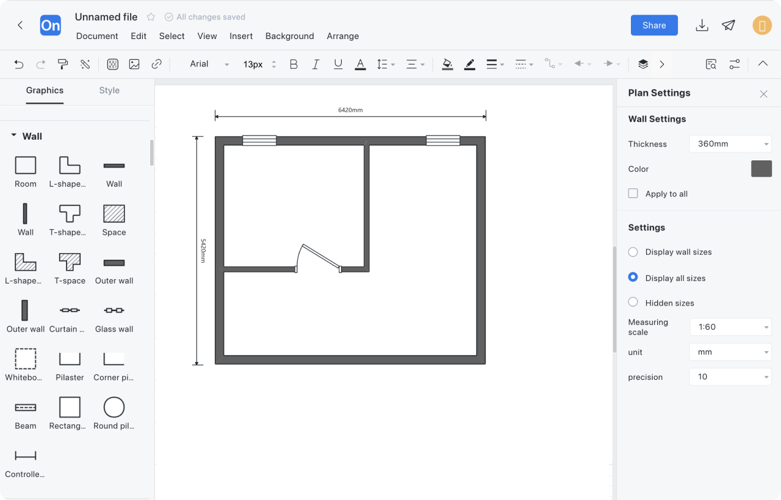The image size is (781, 500).
Task: Toggle underline formatting
Action: (x=338, y=64)
